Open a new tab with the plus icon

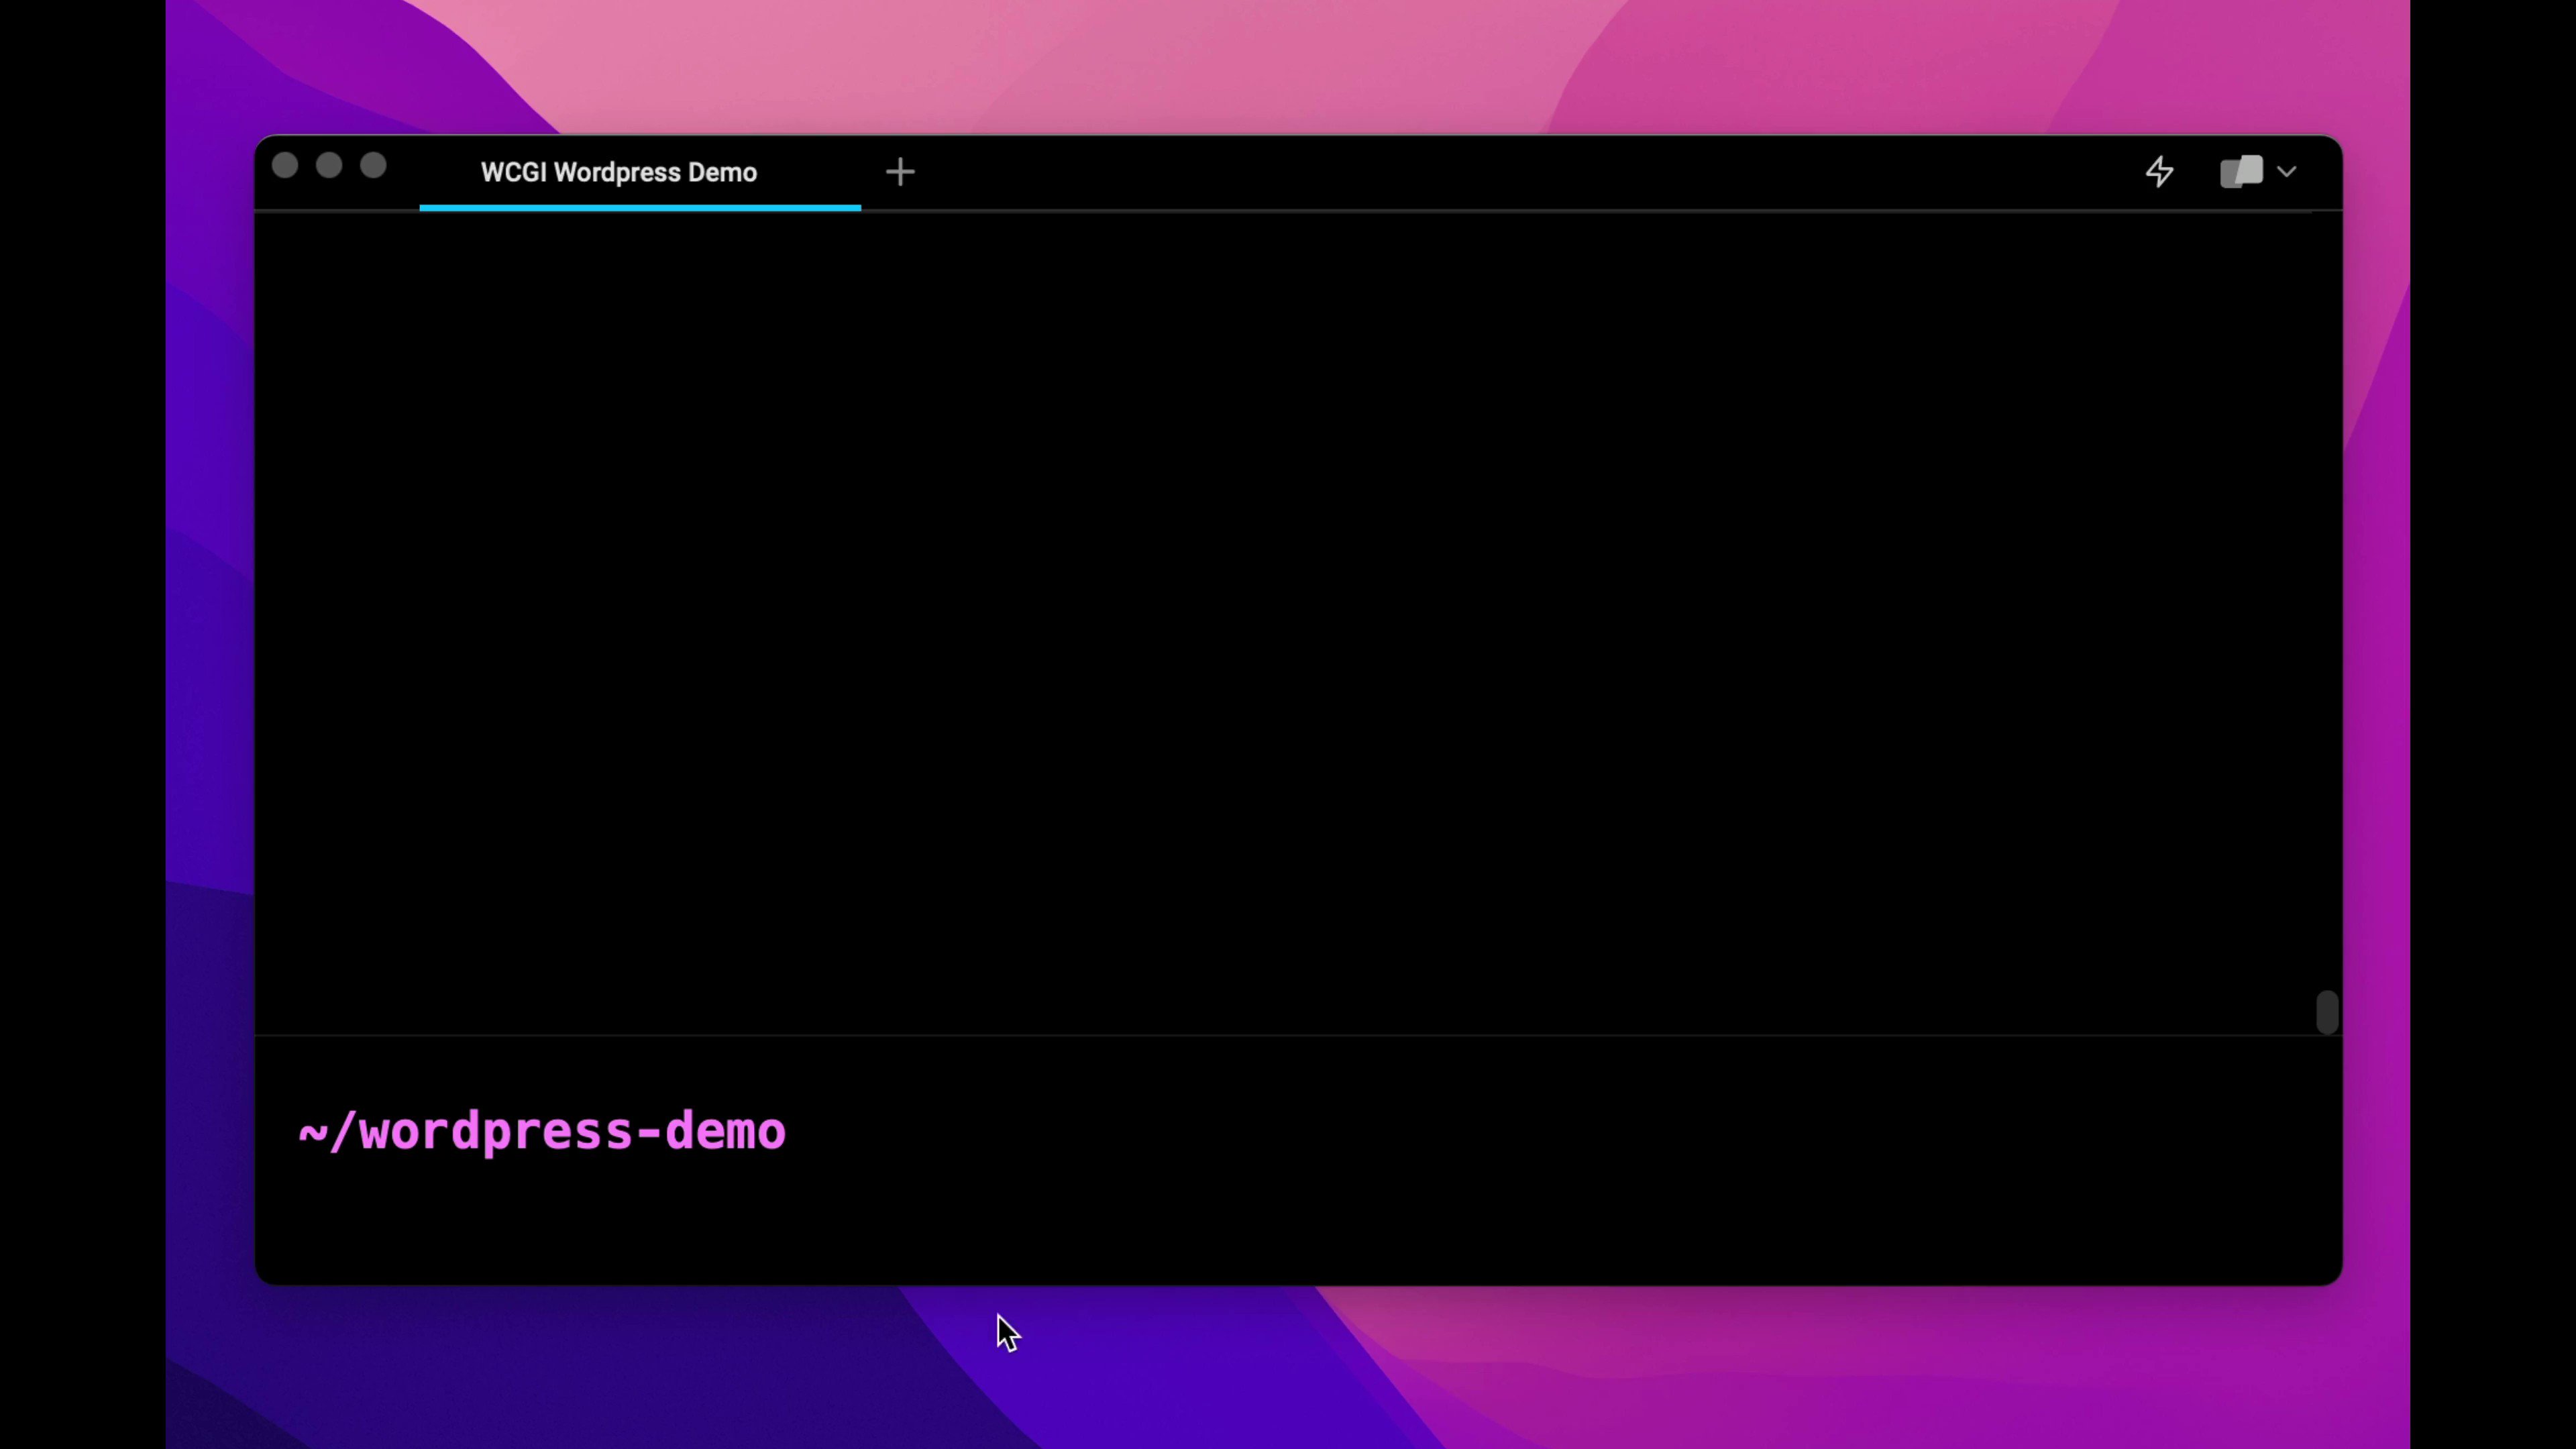(x=899, y=172)
